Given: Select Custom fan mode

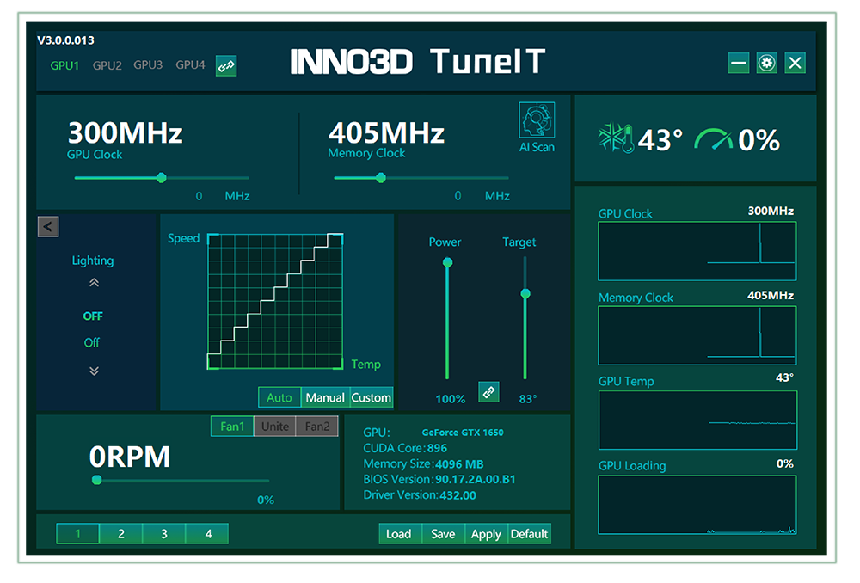Looking at the screenshot, I should click(372, 397).
